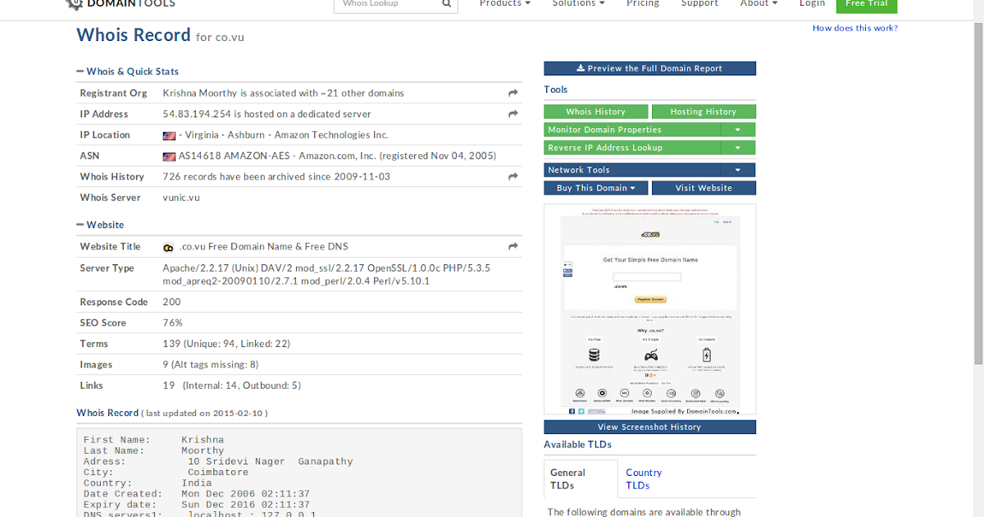Screen dimensions: 984x517
Task: Open the Products menu
Action: (x=505, y=4)
